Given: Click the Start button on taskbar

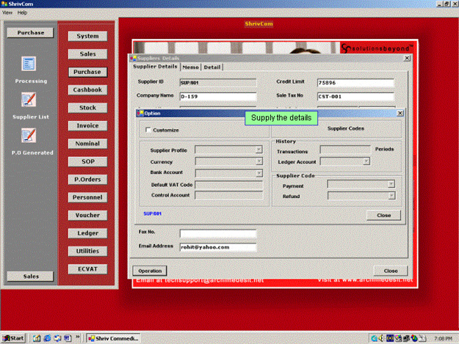Looking at the screenshot, I should pos(14,338).
